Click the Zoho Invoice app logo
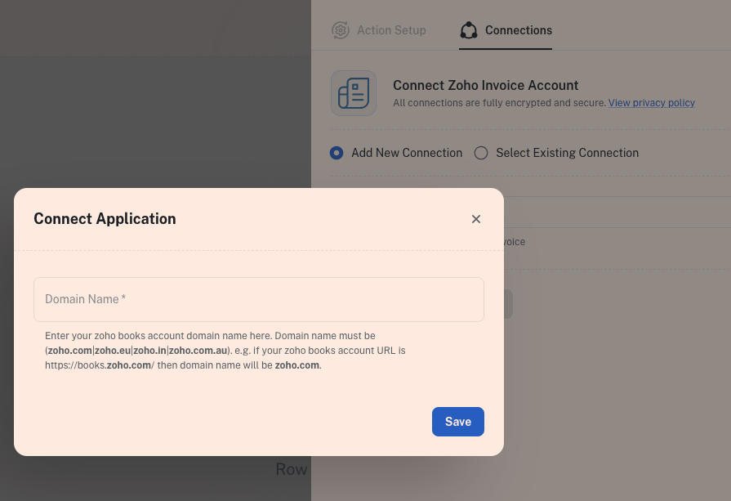The image size is (731, 501). click(x=354, y=93)
